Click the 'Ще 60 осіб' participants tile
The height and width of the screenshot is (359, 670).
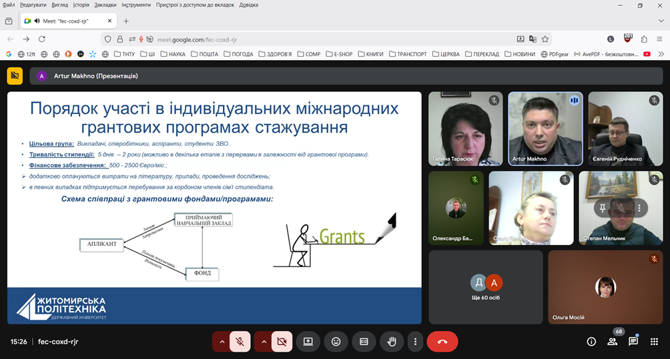(485, 287)
